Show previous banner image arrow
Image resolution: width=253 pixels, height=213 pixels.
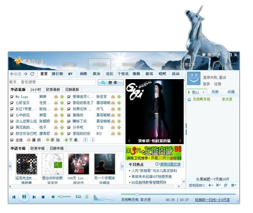[129, 141]
